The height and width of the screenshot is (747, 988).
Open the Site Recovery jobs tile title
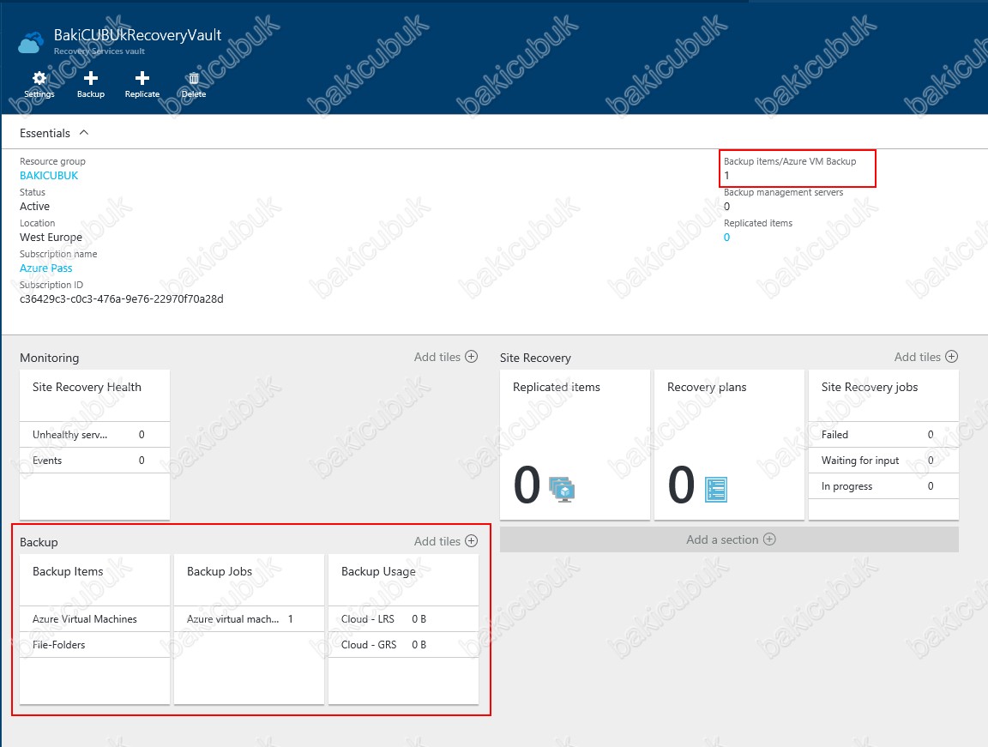pos(870,388)
